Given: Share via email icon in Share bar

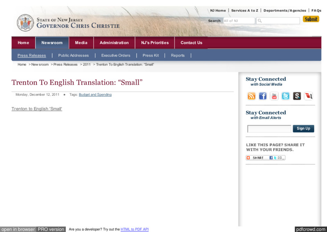Looking at the screenshot, I should [280, 158].
